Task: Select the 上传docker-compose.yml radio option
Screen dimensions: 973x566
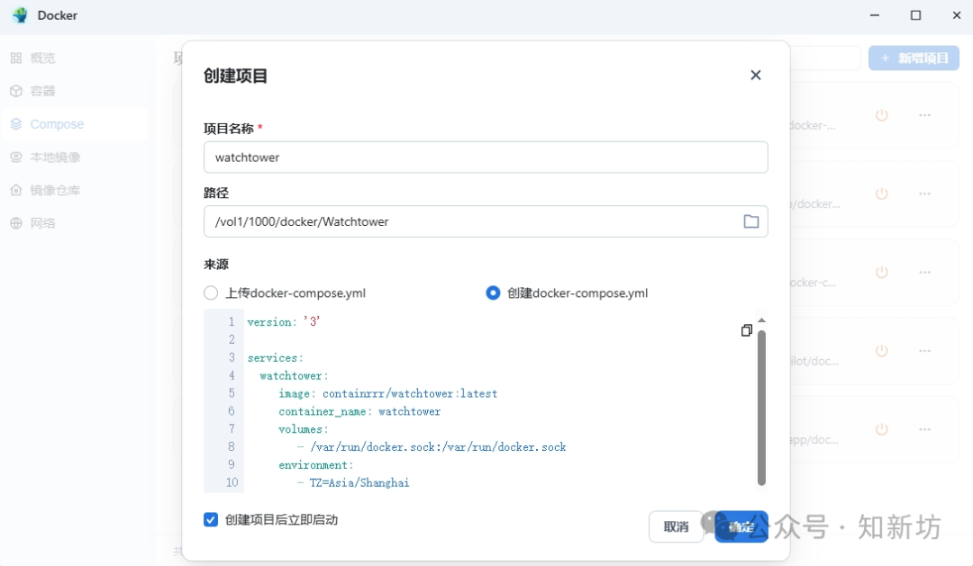Action: [x=211, y=292]
